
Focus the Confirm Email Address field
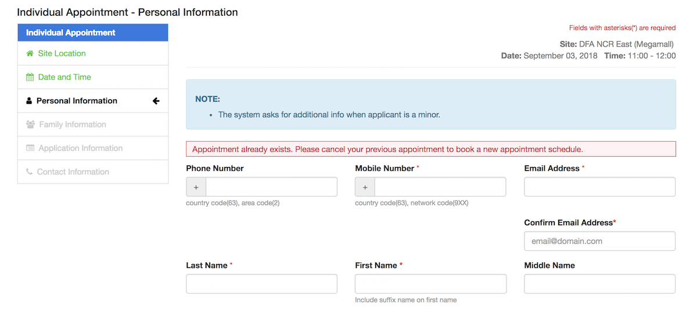click(599, 241)
